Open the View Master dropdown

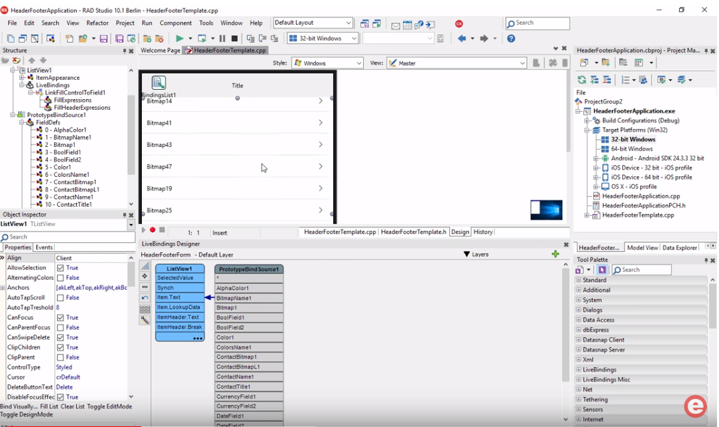(456, 63)
